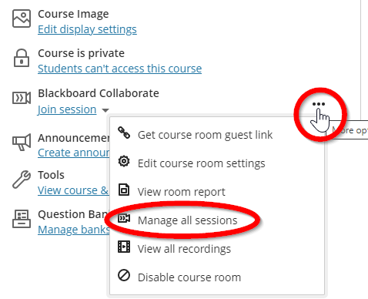This screenshot has height=299, width=368.
Task: Choose Edit course room settings
Action: click(202, 163)
